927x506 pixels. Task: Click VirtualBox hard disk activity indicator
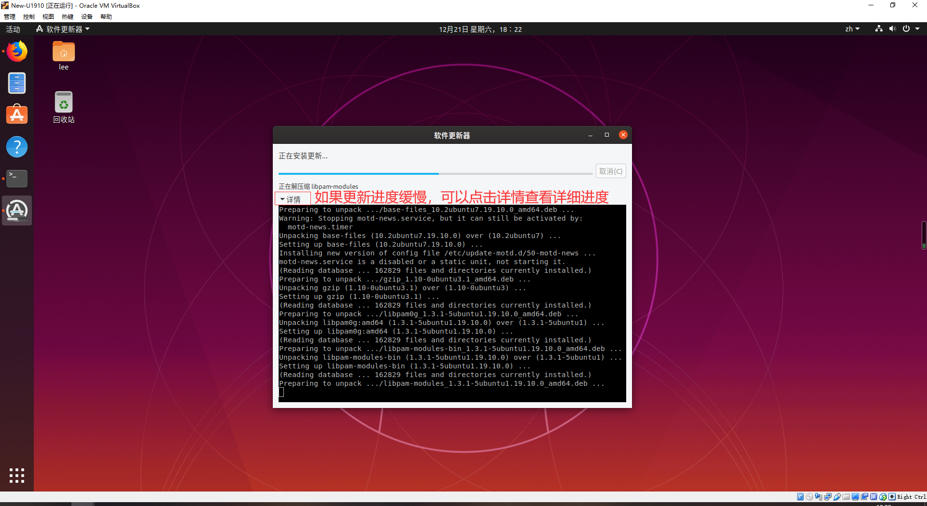(800, 496)
